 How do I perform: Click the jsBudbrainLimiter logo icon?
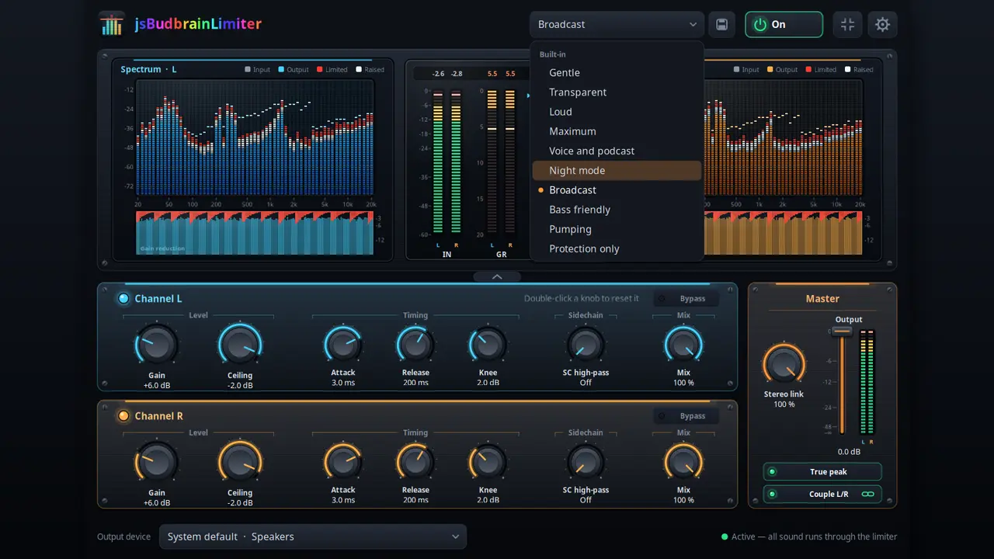tap(112, 24)
